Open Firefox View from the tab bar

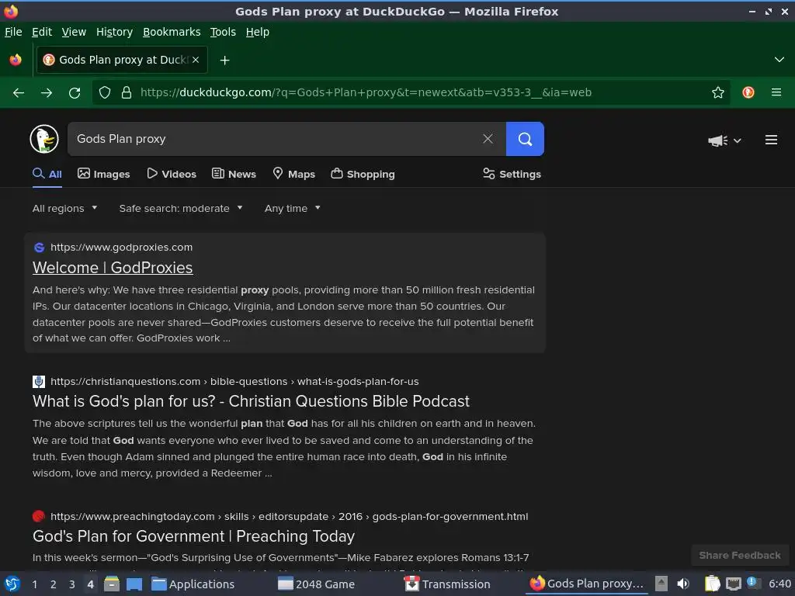pyautogui.click(x=16, y=60)
